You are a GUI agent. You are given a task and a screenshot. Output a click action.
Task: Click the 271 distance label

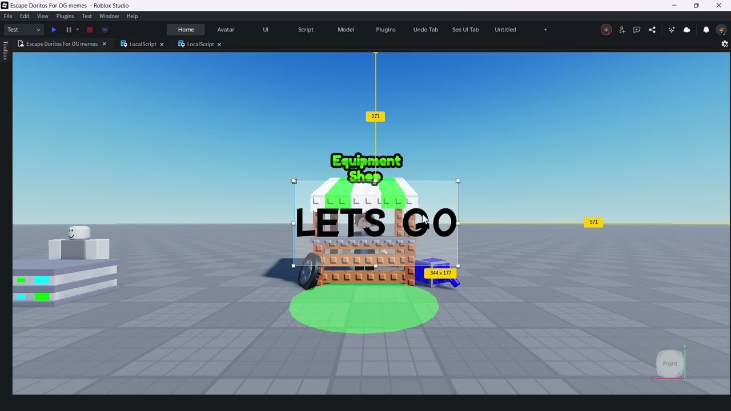tap(375, 116)
